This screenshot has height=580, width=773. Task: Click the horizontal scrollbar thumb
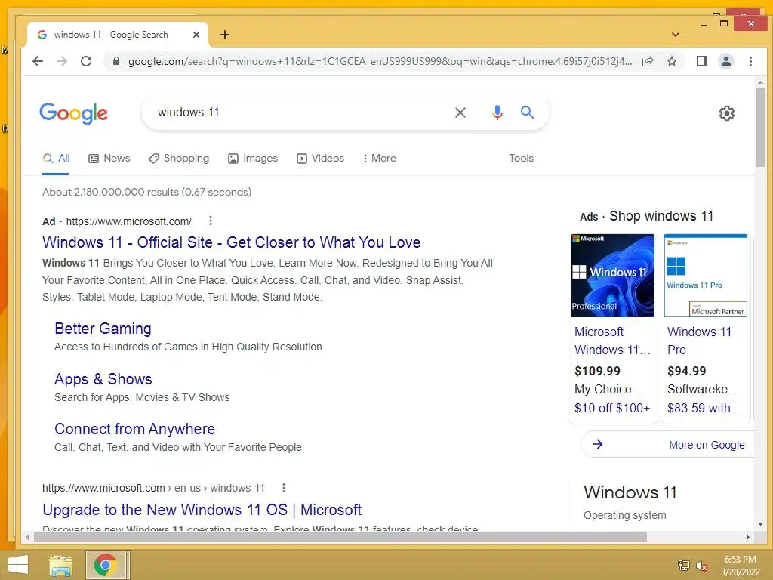340,537
